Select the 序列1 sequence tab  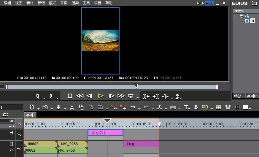[x=30, y=115]
